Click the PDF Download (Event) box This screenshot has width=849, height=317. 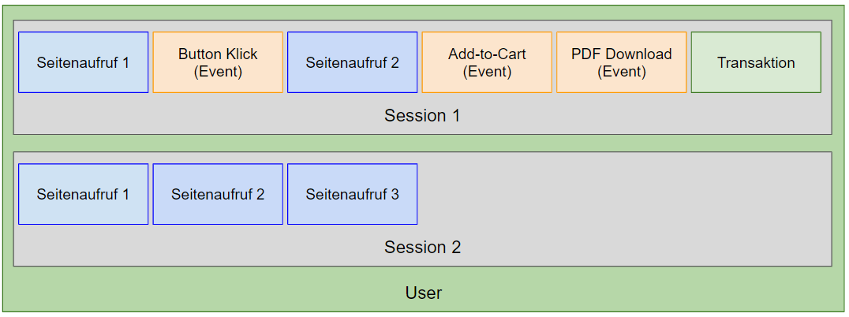tap(621, 62)
